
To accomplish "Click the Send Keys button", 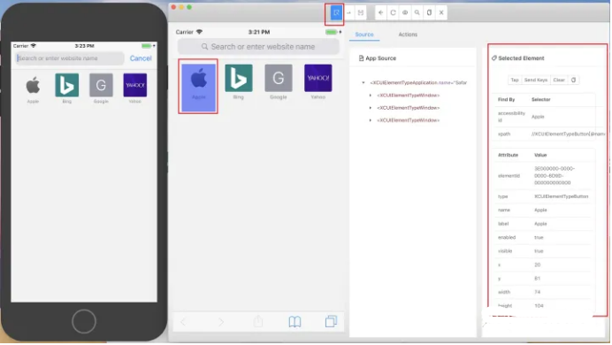I will pos(536,80).
